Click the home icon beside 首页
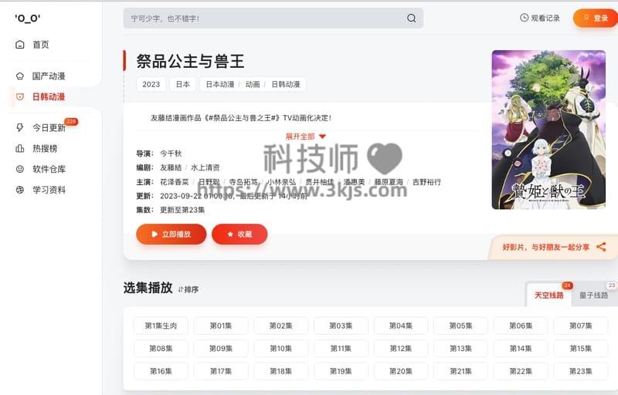 [x=20, y=45]
